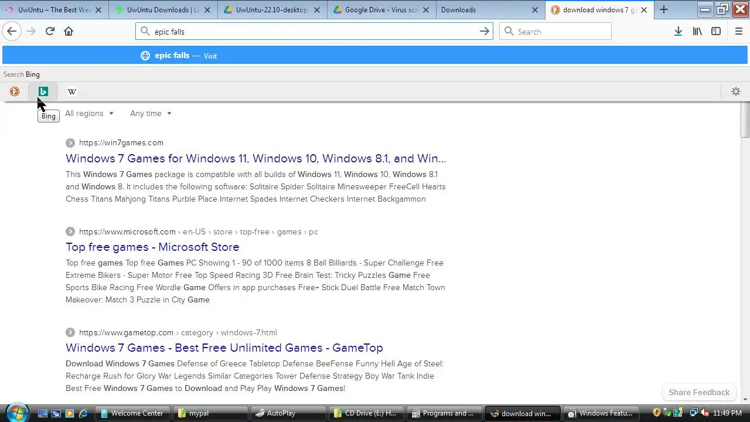Image resolution: width=750 pixels, height=422 pixels.
Task: Open the browser home page
Action: click(x=69, y=31)
